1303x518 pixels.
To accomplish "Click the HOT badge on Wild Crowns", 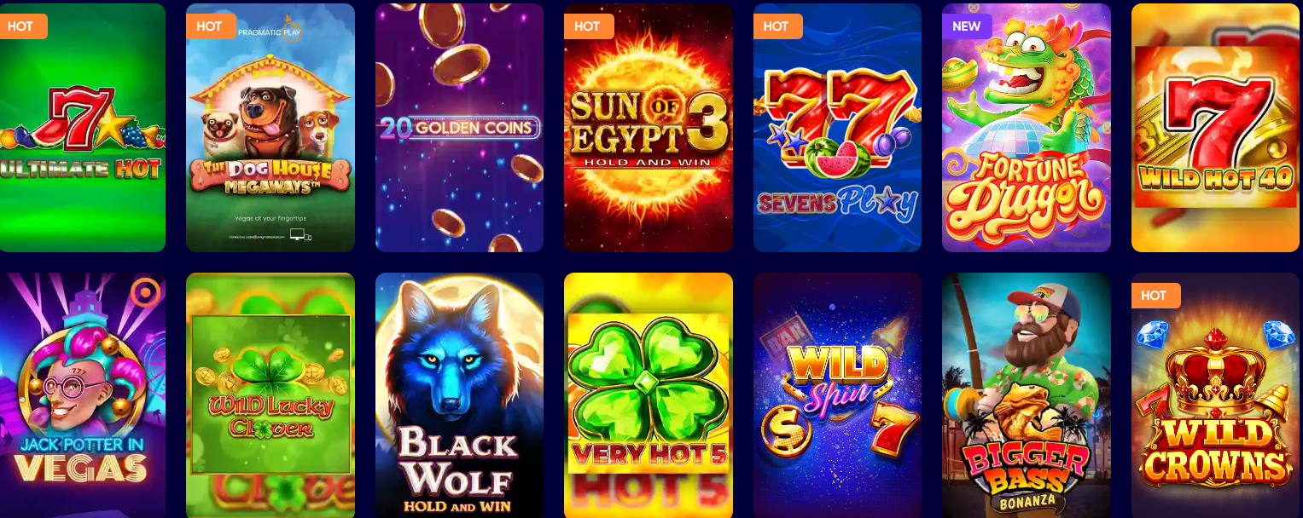I will [1155, 296].
